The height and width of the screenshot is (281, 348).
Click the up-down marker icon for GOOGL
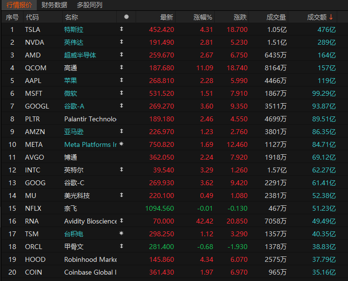[x=122, y=106]
